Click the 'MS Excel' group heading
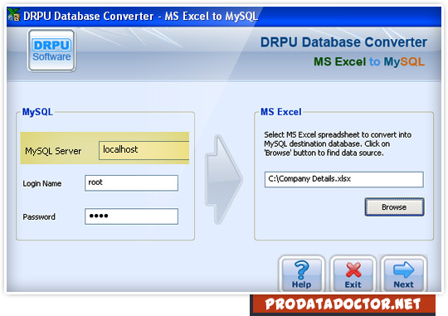448x316 pixels. [281, 112]
